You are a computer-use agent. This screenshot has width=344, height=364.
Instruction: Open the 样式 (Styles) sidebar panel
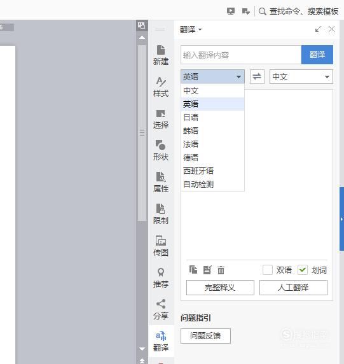[161, 87]
